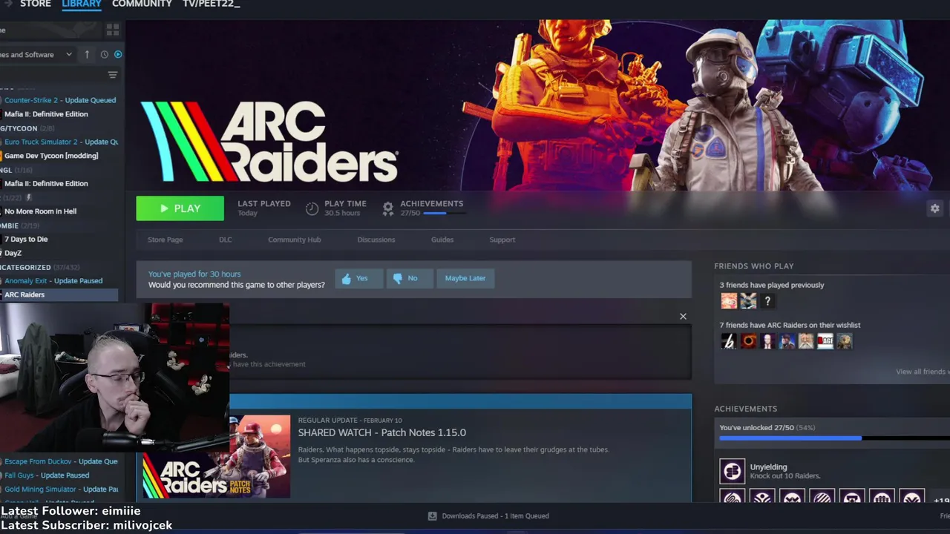The height and width of the screenshot is (534, 950).
Task: Open the ACHIEVEMENTS section heading
Action: tap(746, 409)
